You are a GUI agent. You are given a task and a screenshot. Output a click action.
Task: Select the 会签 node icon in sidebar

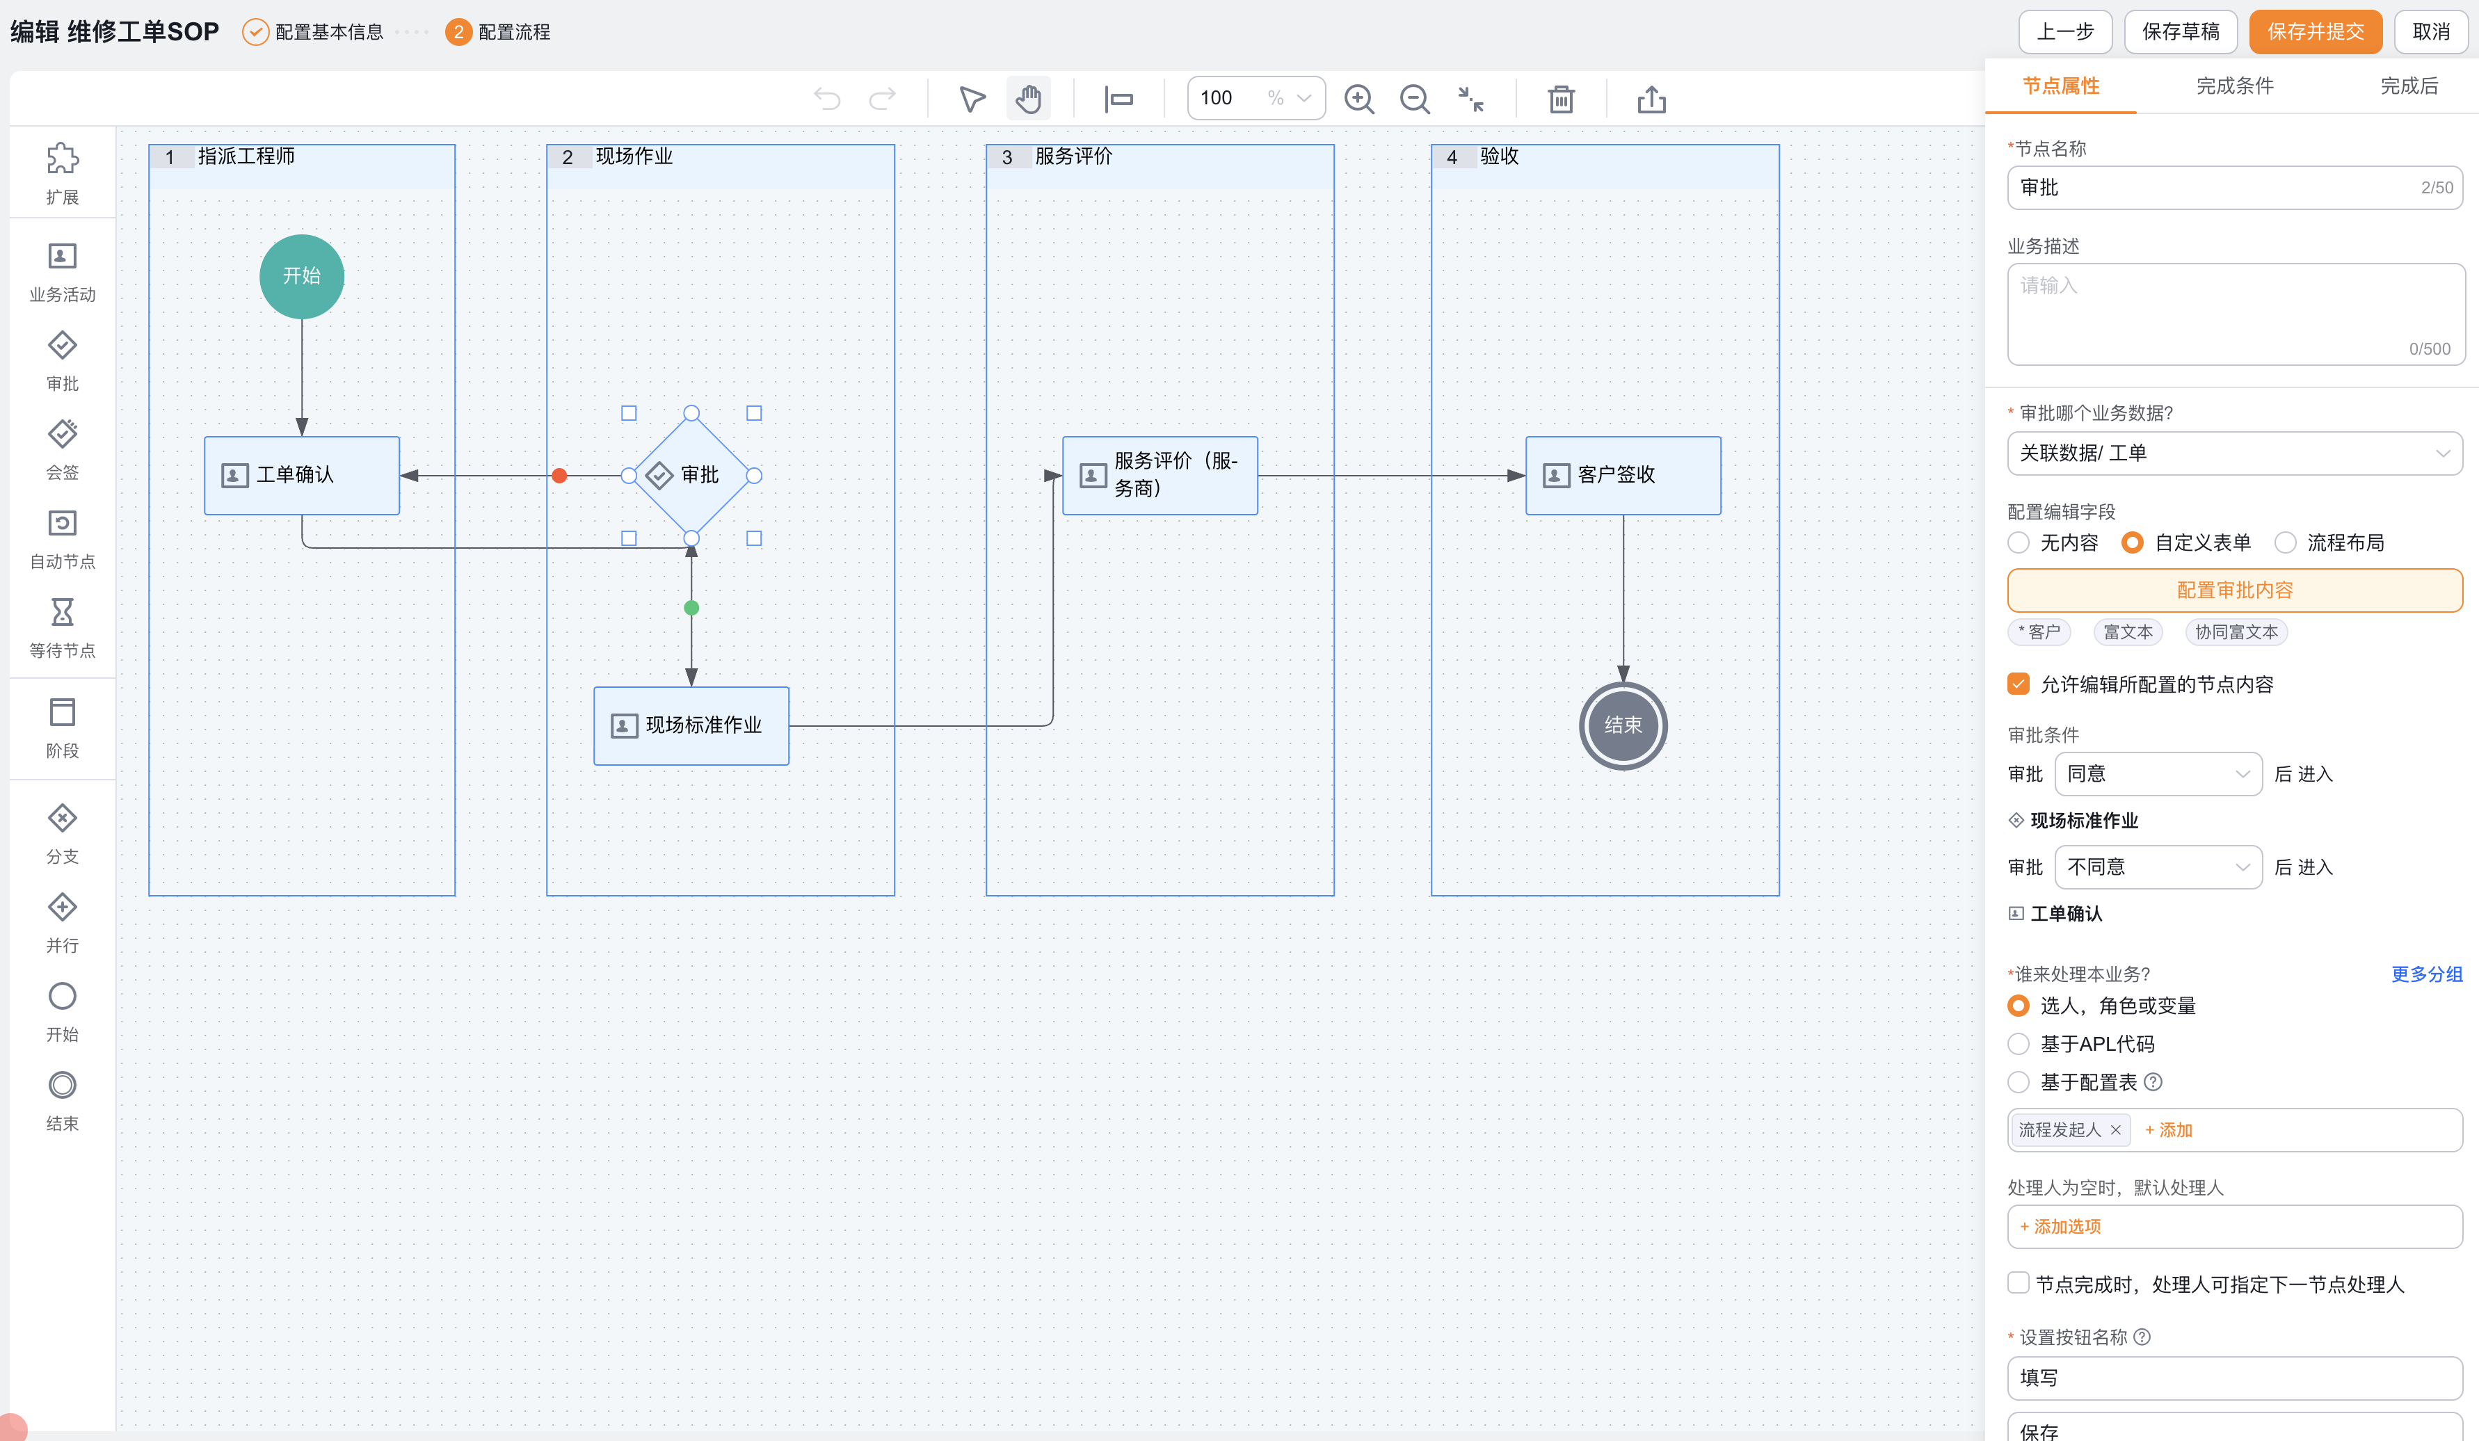(x=62, y=434)
